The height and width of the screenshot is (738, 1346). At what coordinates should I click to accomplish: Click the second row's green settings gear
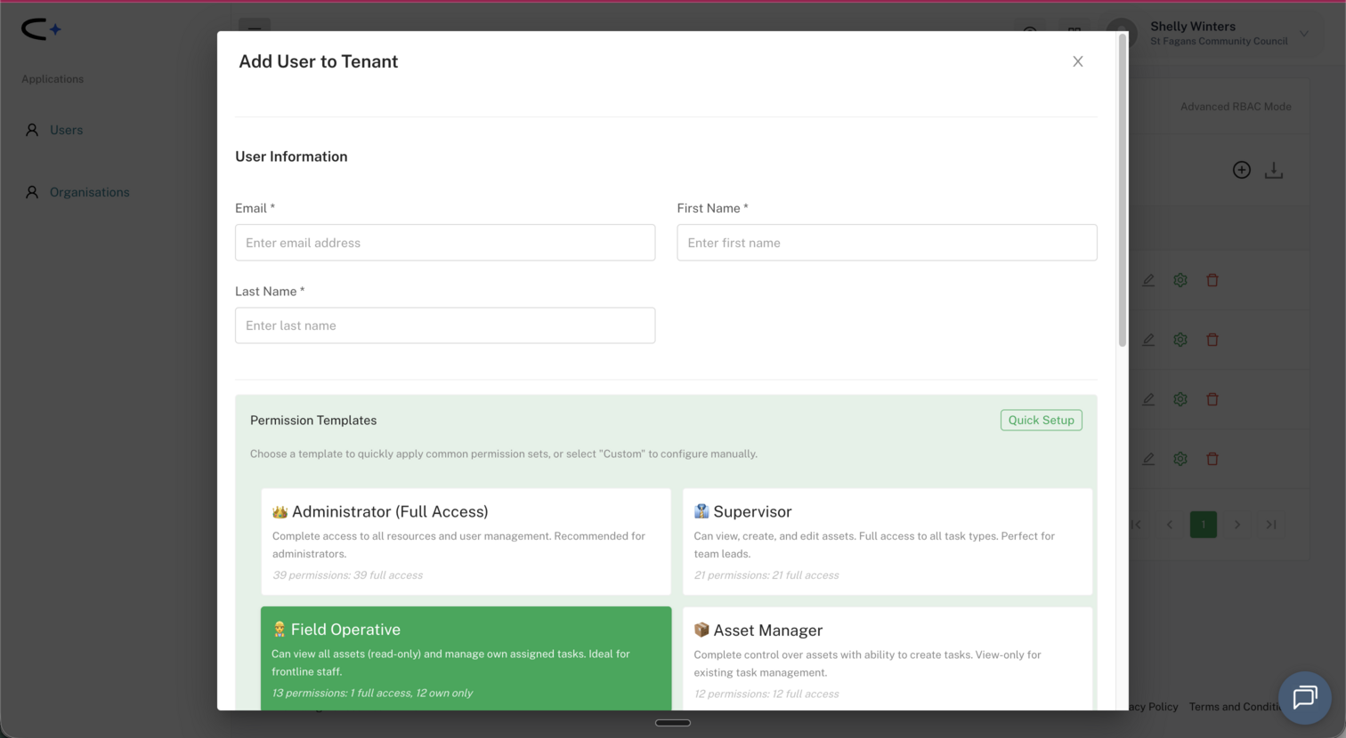click(x=1180, y=340)
